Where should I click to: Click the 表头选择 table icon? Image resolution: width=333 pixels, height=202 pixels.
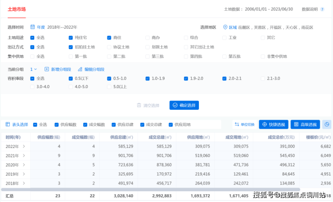click(x=8, y=125)
